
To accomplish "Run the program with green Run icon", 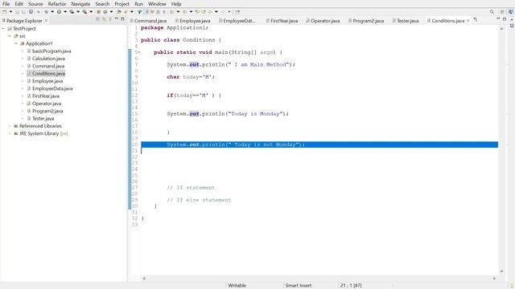I will (59, 12).
